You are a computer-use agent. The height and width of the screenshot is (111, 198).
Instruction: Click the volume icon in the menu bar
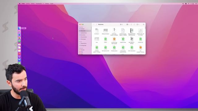tap(183, 4)
